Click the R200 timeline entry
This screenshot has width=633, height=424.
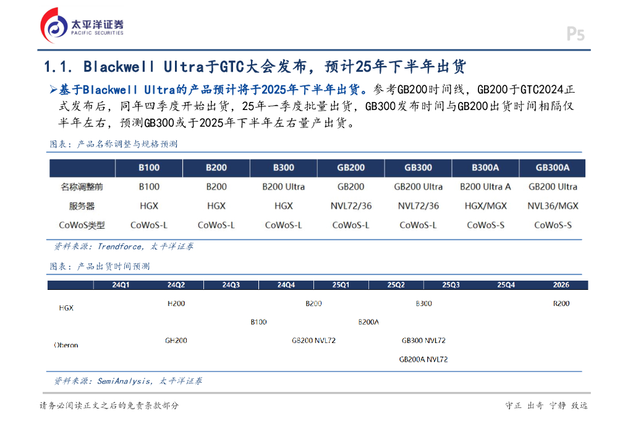561,303
